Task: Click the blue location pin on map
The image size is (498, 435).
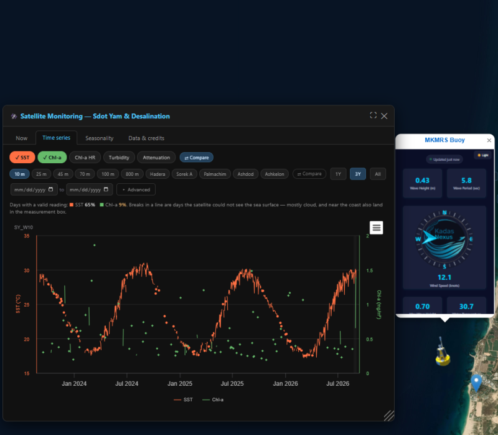Action: [476, 383]
